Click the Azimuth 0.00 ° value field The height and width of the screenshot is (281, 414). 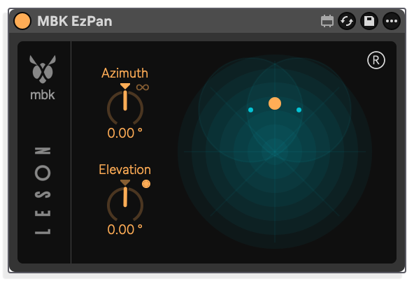click(x=125, y=133)
